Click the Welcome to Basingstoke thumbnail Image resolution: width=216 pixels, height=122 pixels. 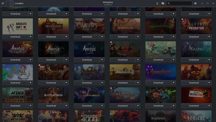click(196, 95)
